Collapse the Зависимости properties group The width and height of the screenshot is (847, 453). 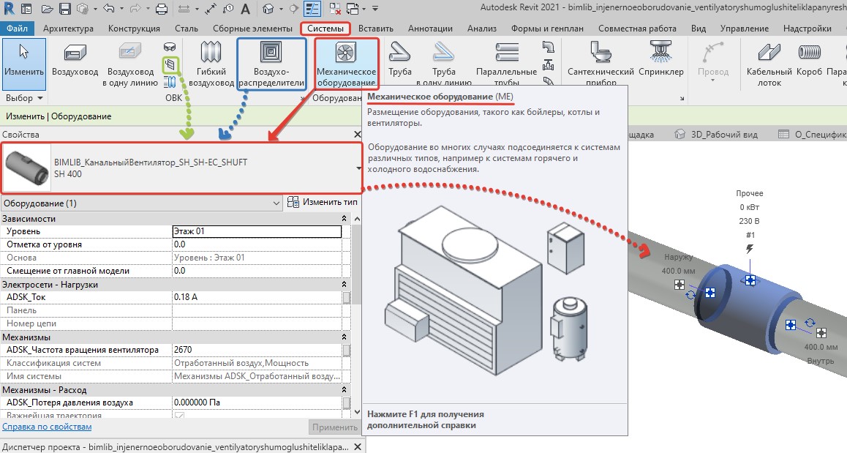point(344,218)
